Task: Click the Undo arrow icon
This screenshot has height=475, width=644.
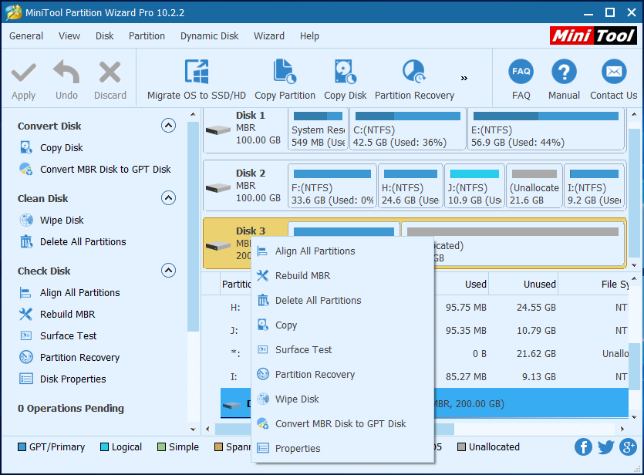Action: point(66,72)
